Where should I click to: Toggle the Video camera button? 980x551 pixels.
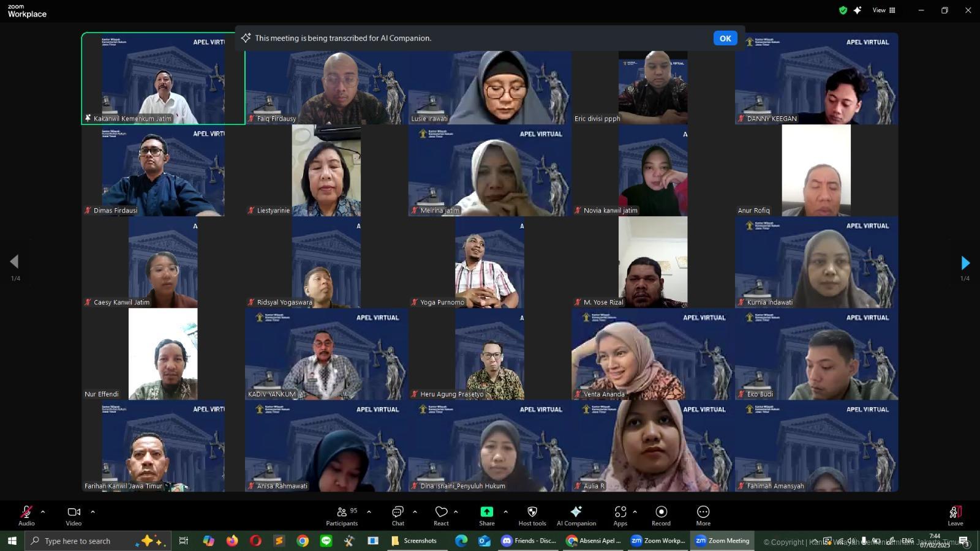pyautogui.click(x=73, y=515)
